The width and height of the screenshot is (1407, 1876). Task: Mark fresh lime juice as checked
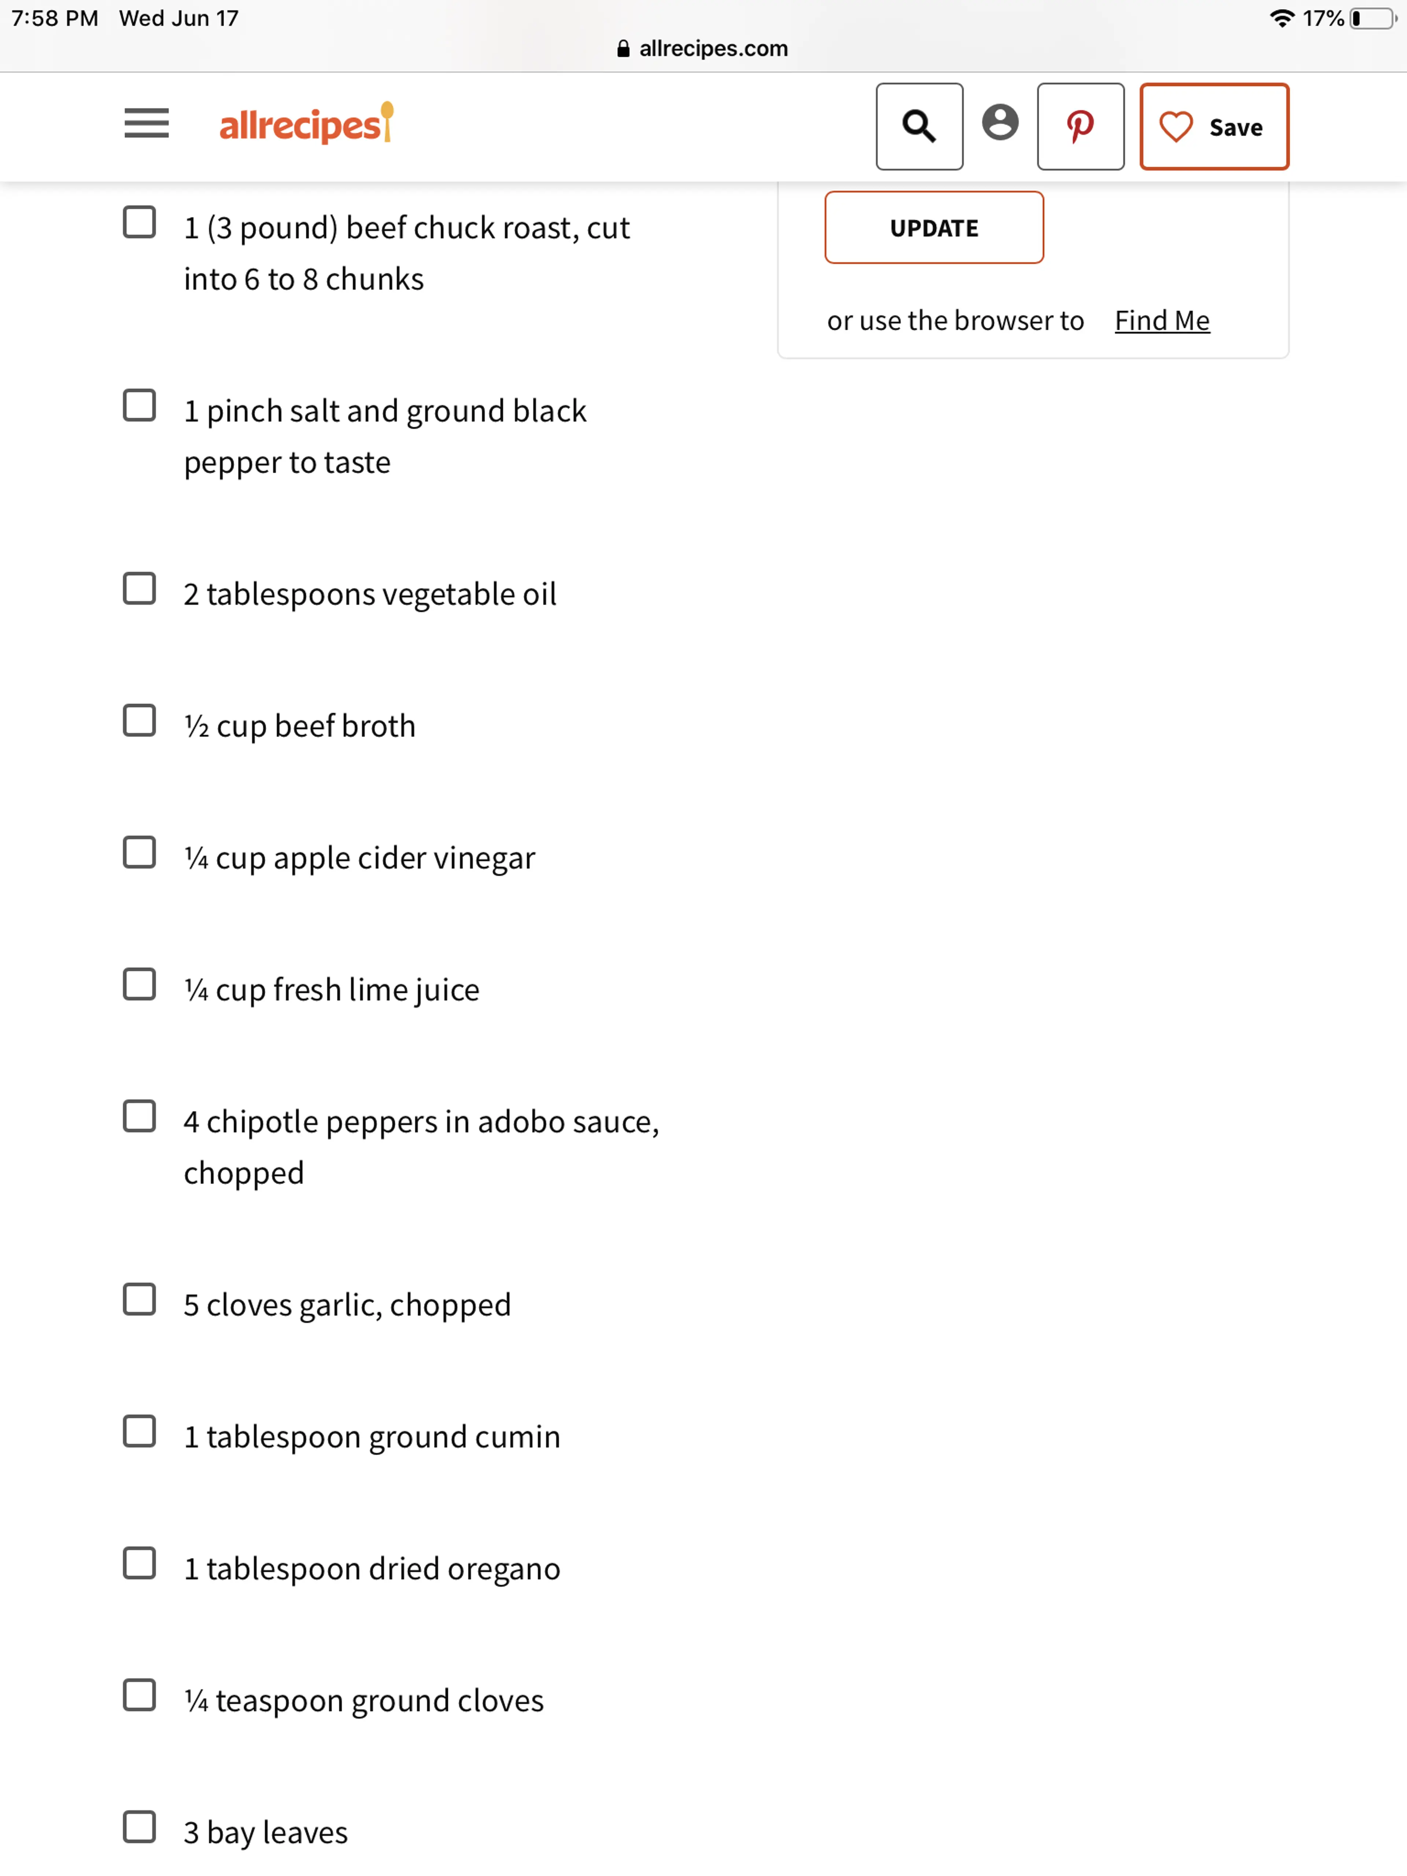coord(139,985)
